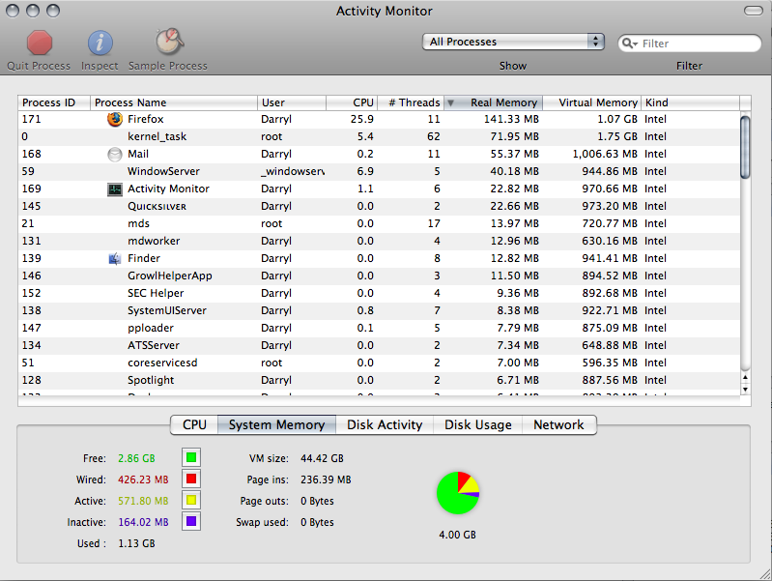Open the Inspect info icon
The image size is (772, 581).
pyautogui.click(x=100, y=43)
